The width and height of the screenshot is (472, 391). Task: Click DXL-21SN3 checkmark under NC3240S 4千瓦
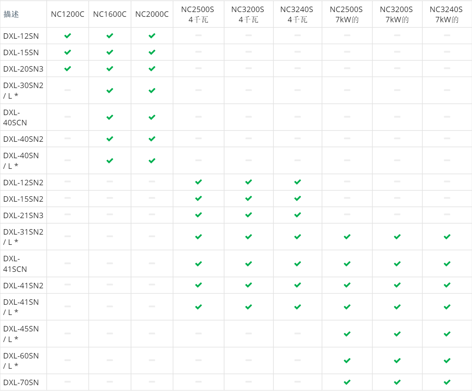point(298,215)
